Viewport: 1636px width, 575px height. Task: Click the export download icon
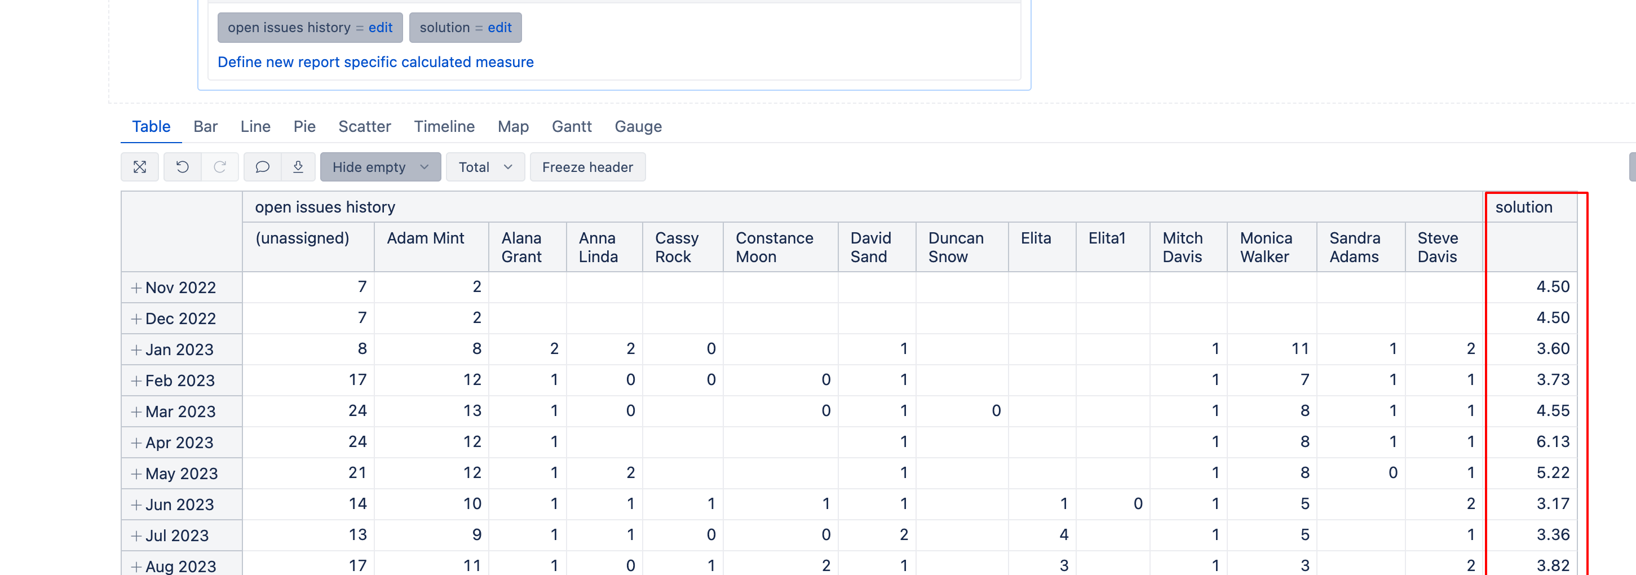click(x=298, y=167)
